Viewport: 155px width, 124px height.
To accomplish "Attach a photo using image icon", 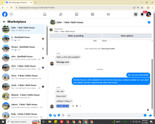I will tap(55, 115).
